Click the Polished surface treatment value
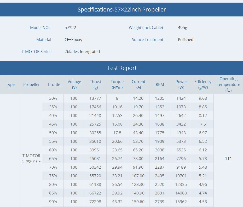Screen dimensions: 243x207 tap(186, 40)
